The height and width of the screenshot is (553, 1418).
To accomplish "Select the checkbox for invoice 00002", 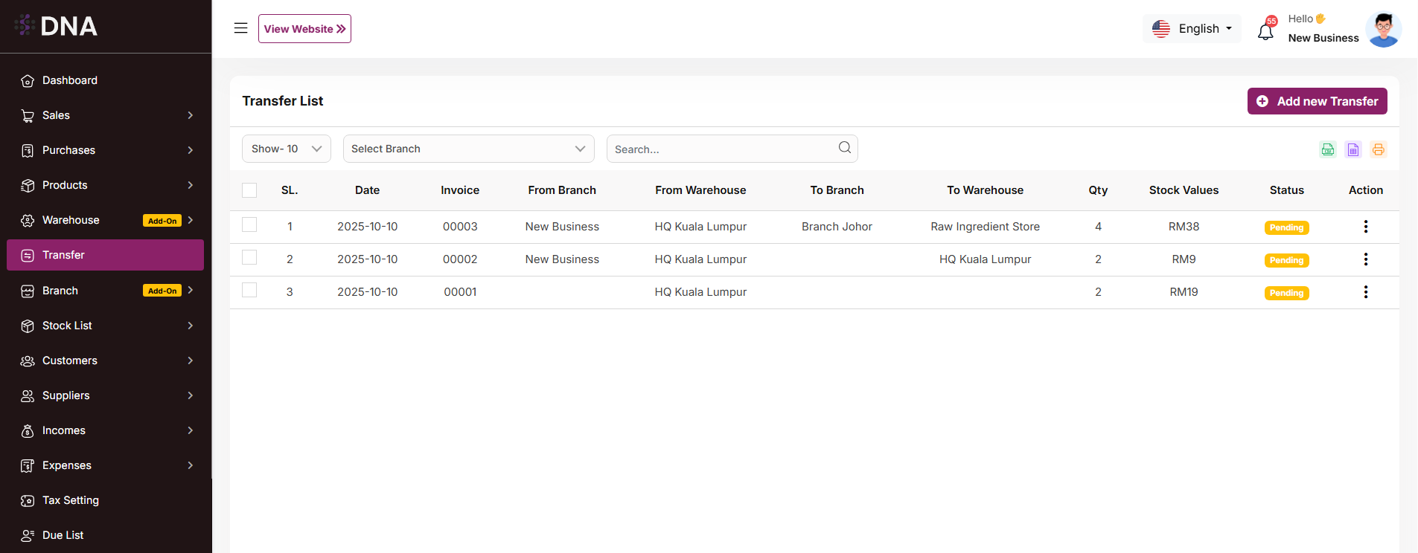I will (x=249, y=257).
